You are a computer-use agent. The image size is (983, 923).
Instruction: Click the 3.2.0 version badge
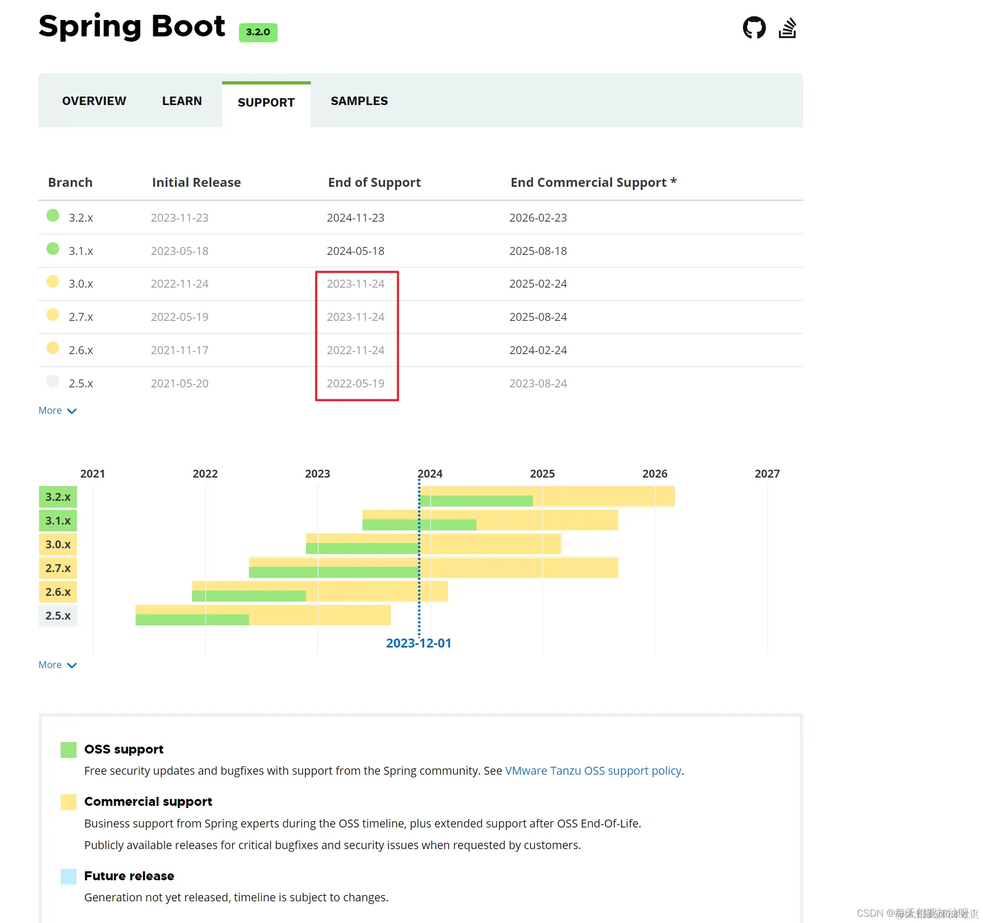(x=258, y=32)
